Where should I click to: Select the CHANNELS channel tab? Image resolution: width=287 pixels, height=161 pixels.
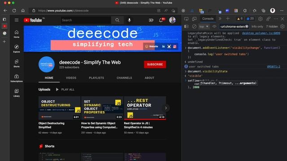(x=124, y=78)
